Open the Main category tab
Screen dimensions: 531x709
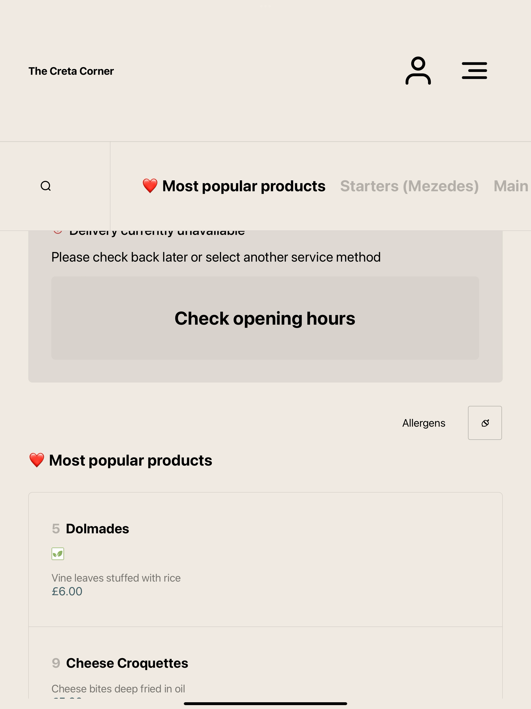pos(511,186)
